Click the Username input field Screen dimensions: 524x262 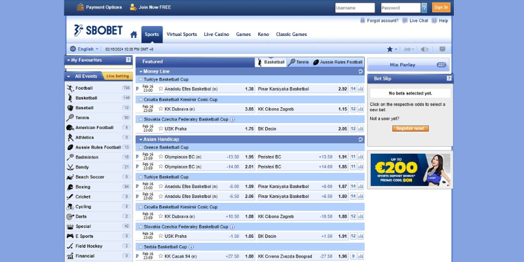[355, 8]
